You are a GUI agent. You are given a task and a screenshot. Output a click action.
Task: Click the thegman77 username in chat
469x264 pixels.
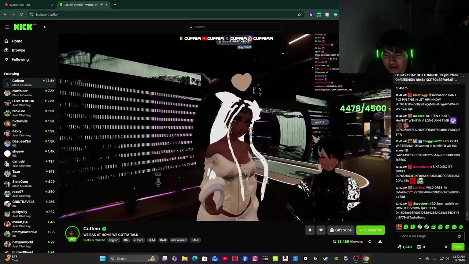(432, 141)
